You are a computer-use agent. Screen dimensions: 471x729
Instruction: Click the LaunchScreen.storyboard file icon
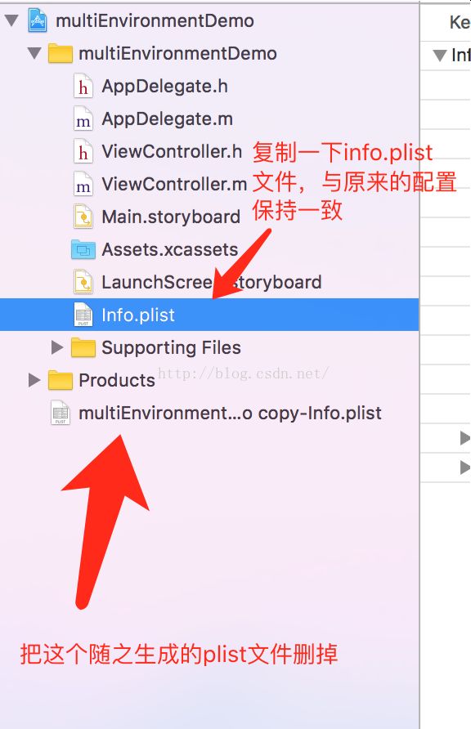(x=83, y=282)
